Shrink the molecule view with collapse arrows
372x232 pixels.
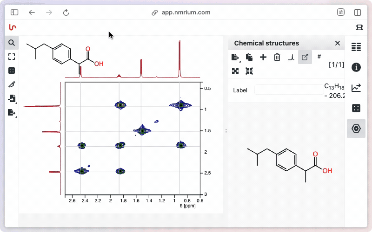(249, 71)
